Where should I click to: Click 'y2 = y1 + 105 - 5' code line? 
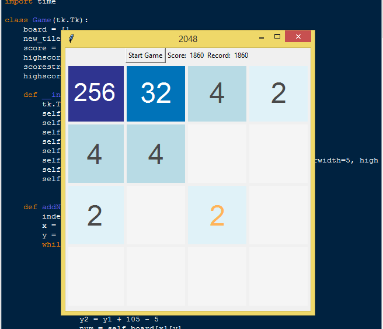coord(119,319)
